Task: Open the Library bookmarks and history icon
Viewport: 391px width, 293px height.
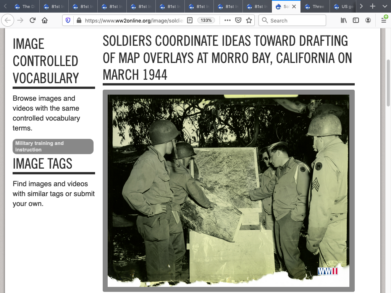Action: (344, 21)
